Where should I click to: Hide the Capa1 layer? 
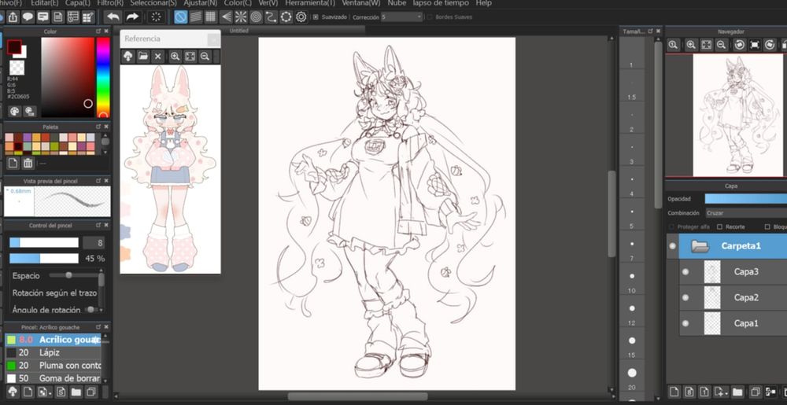(x=685, y=323)
